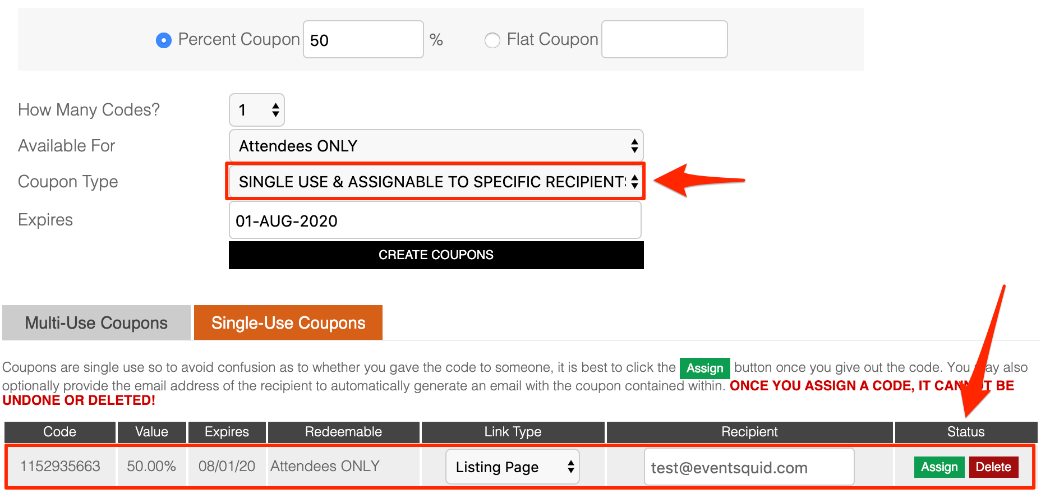This screenshot has width=1050, height=498.
Task: Click the Link Type column header
Action: coord(513,432)
